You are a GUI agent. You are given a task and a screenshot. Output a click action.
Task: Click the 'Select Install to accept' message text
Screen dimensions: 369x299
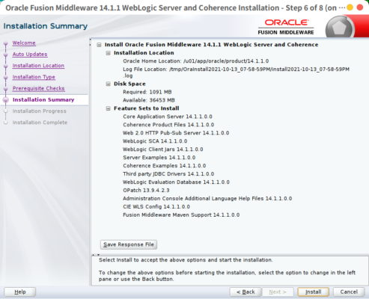(186, 260)
